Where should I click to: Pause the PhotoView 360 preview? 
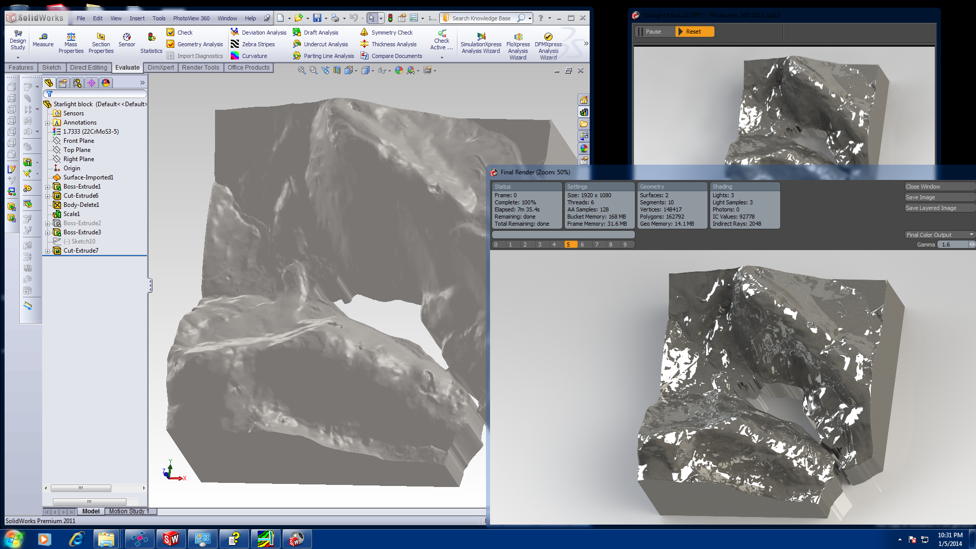click(653, 32)
